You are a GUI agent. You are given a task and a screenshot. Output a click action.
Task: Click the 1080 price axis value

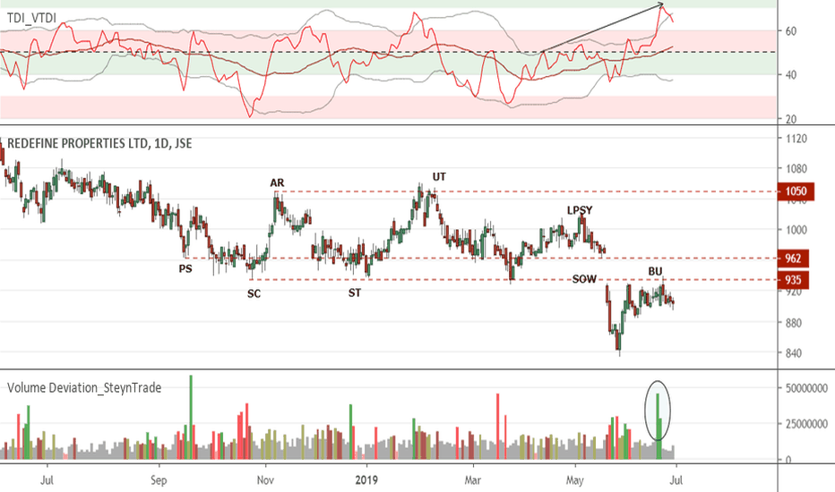[x=796, y=169]
